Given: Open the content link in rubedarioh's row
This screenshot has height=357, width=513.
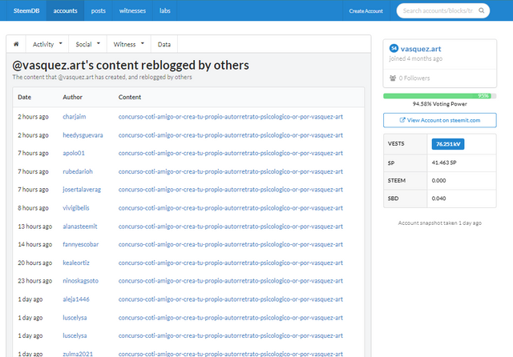Looking at the screenshot, I should [231, 171].
